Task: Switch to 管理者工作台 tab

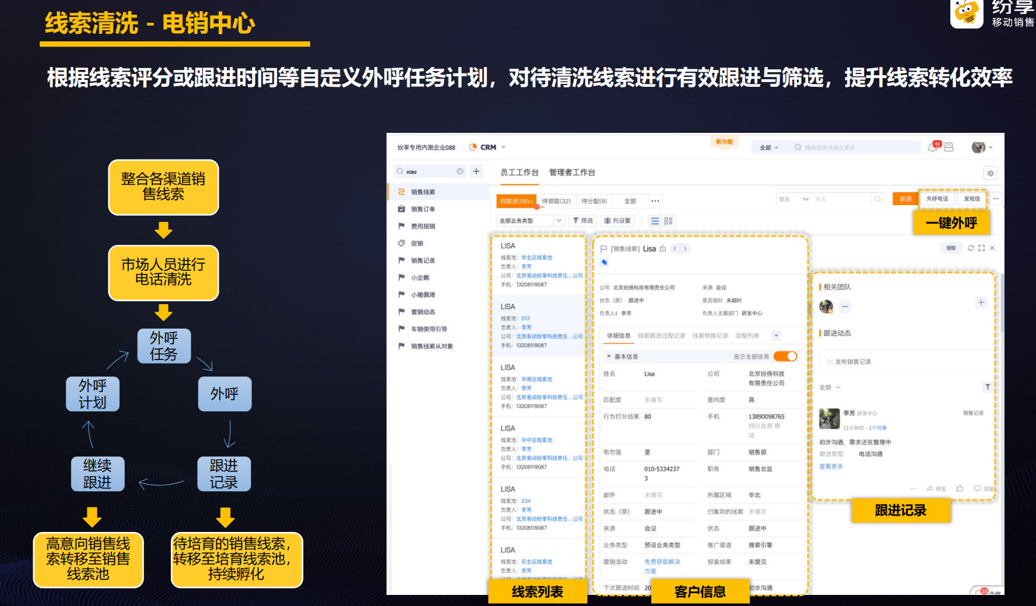Action: tap(571, 172)
